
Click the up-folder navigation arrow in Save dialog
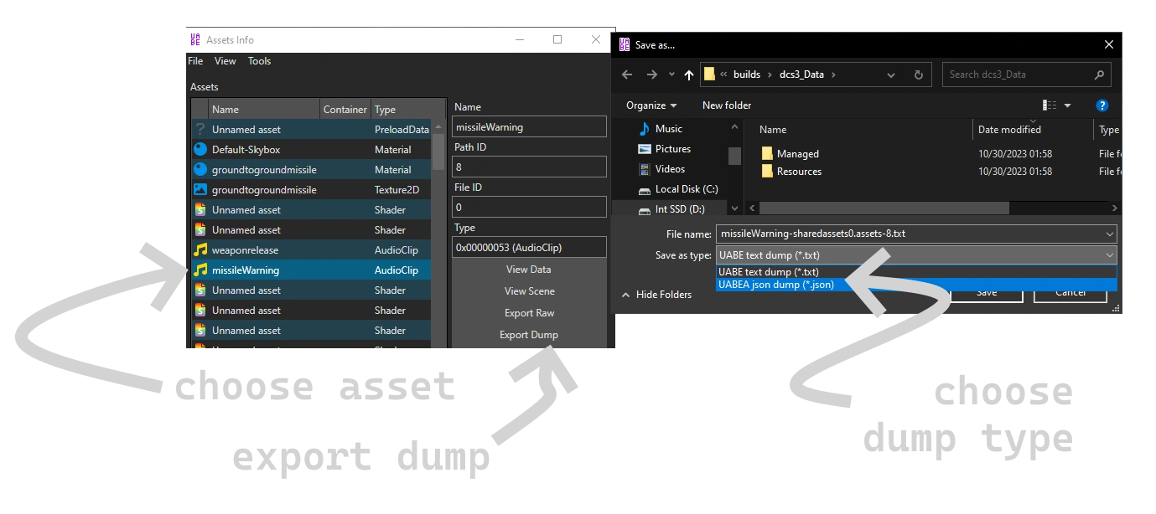(688, 74)
